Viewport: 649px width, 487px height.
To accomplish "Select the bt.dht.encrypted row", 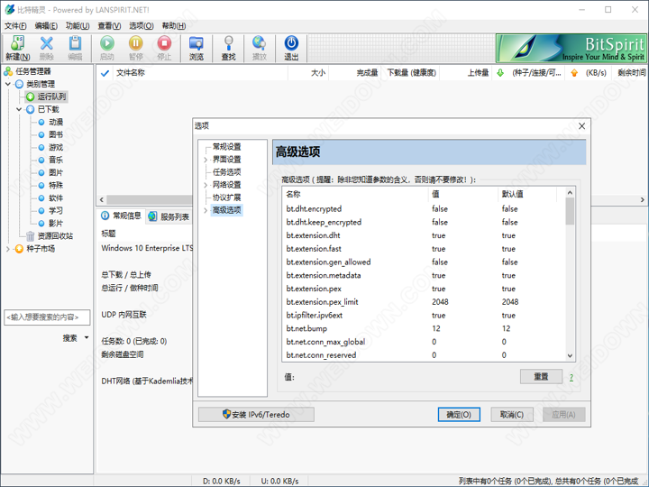I will click(x=424, y=208).
